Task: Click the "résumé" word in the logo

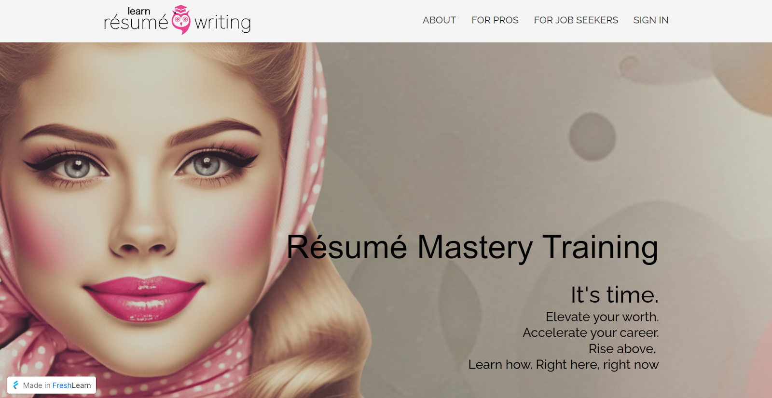Action: tap(136, 22)
